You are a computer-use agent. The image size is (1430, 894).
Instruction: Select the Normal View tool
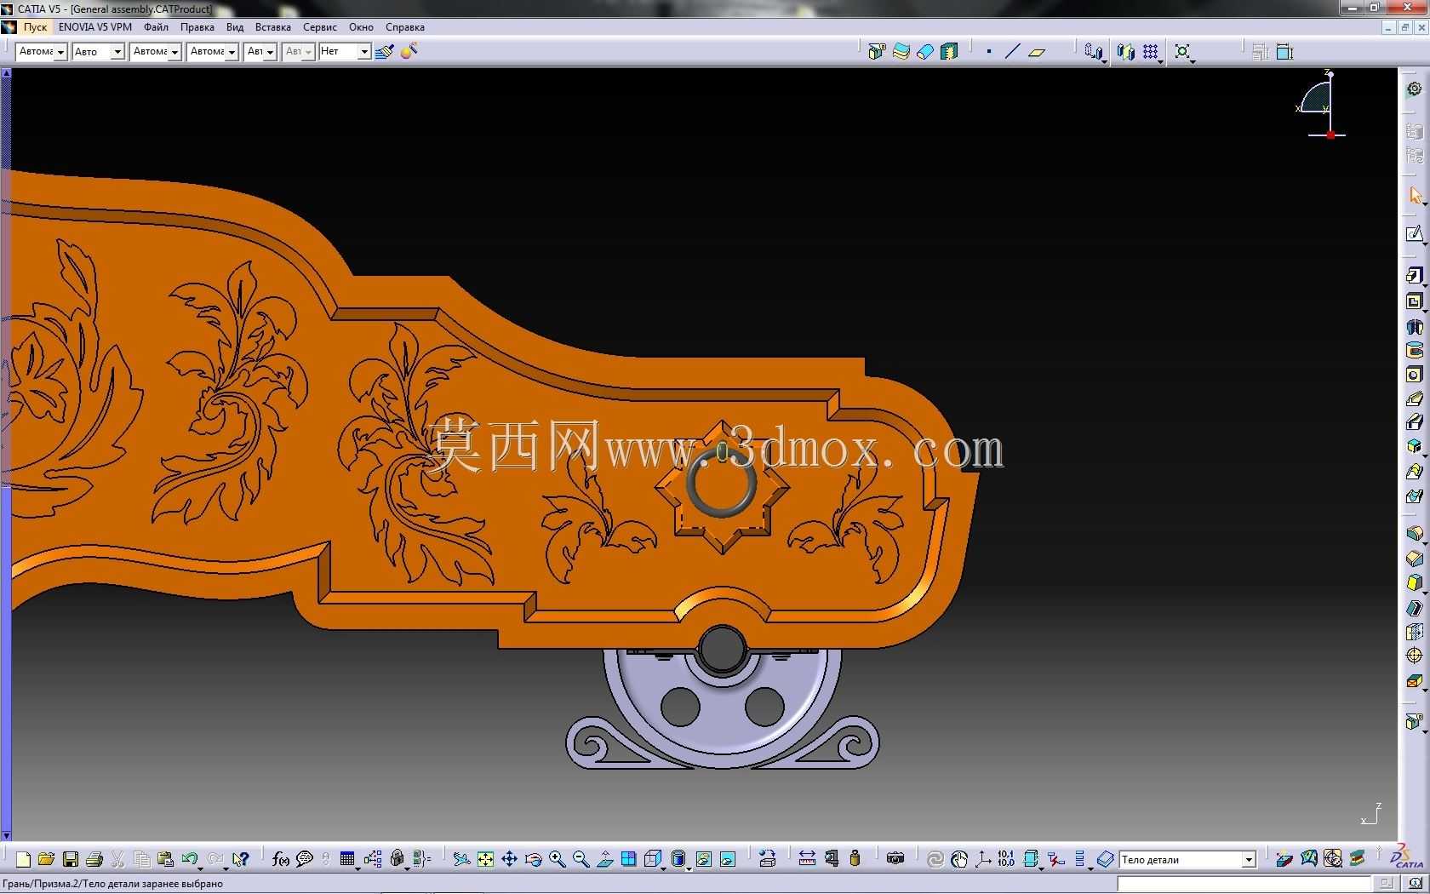tap(604, 860)
